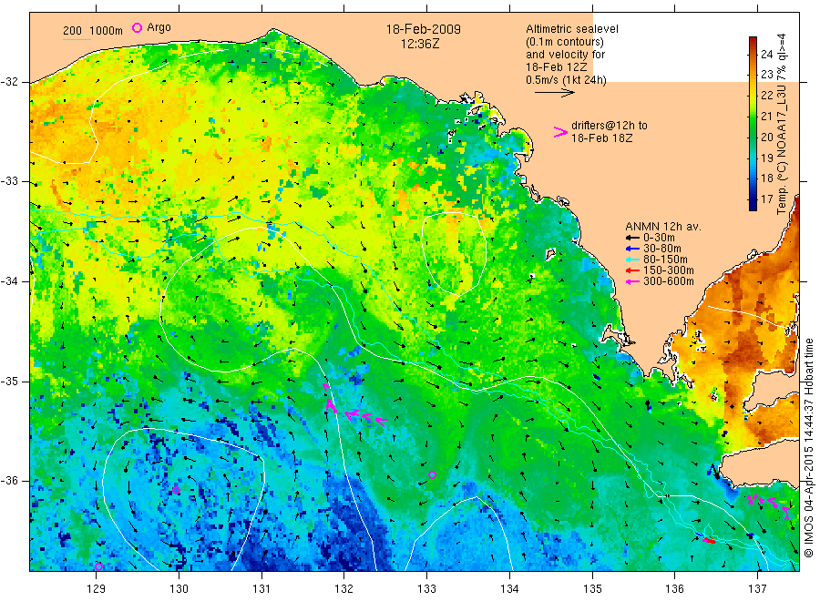Click the 133 longitude axis label
The height and width of the screenshot is (601, 820).
pos(426,589)
